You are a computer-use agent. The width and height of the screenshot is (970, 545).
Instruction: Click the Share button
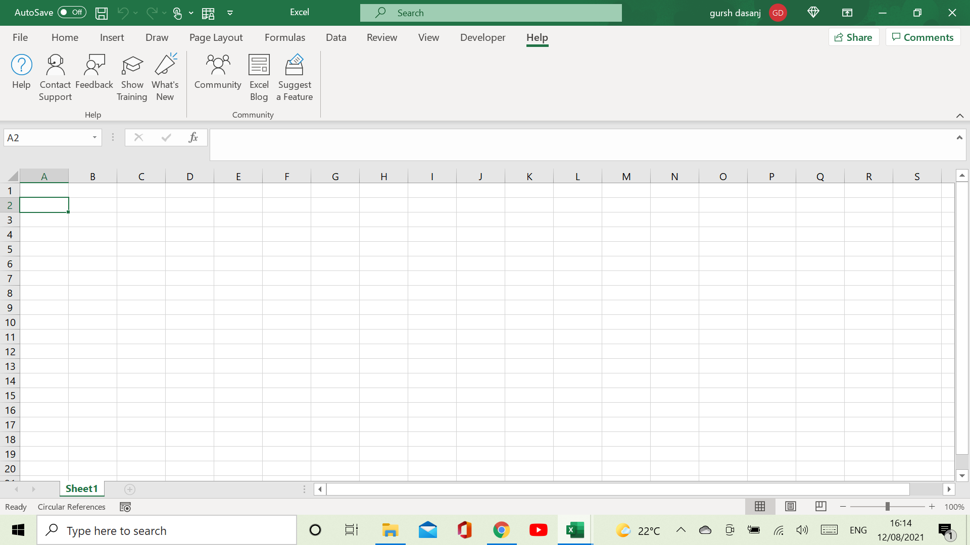(x=853, y=37)
